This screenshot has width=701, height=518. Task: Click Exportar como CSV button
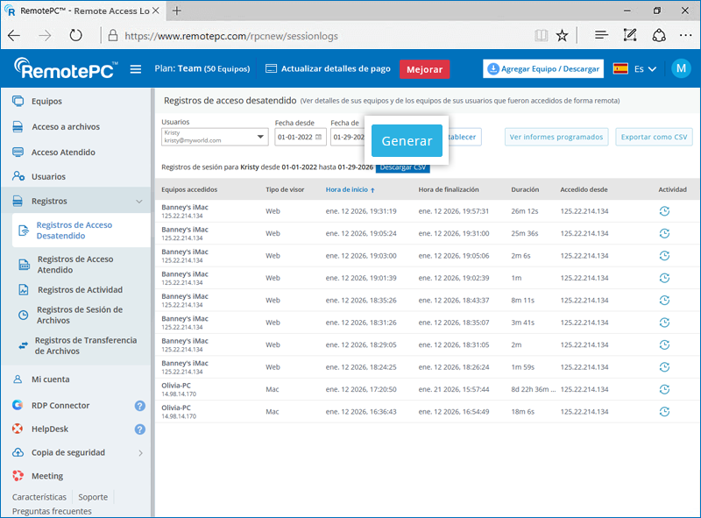click(653, 137)
